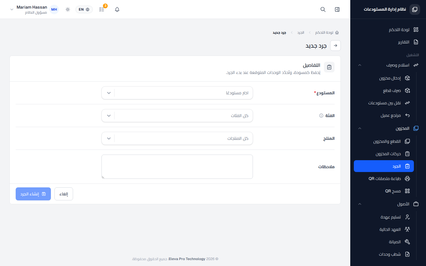The image size is (426, 266).
Task: Click the تسليم عهدة person icon
Action: (x=407, y=217)
